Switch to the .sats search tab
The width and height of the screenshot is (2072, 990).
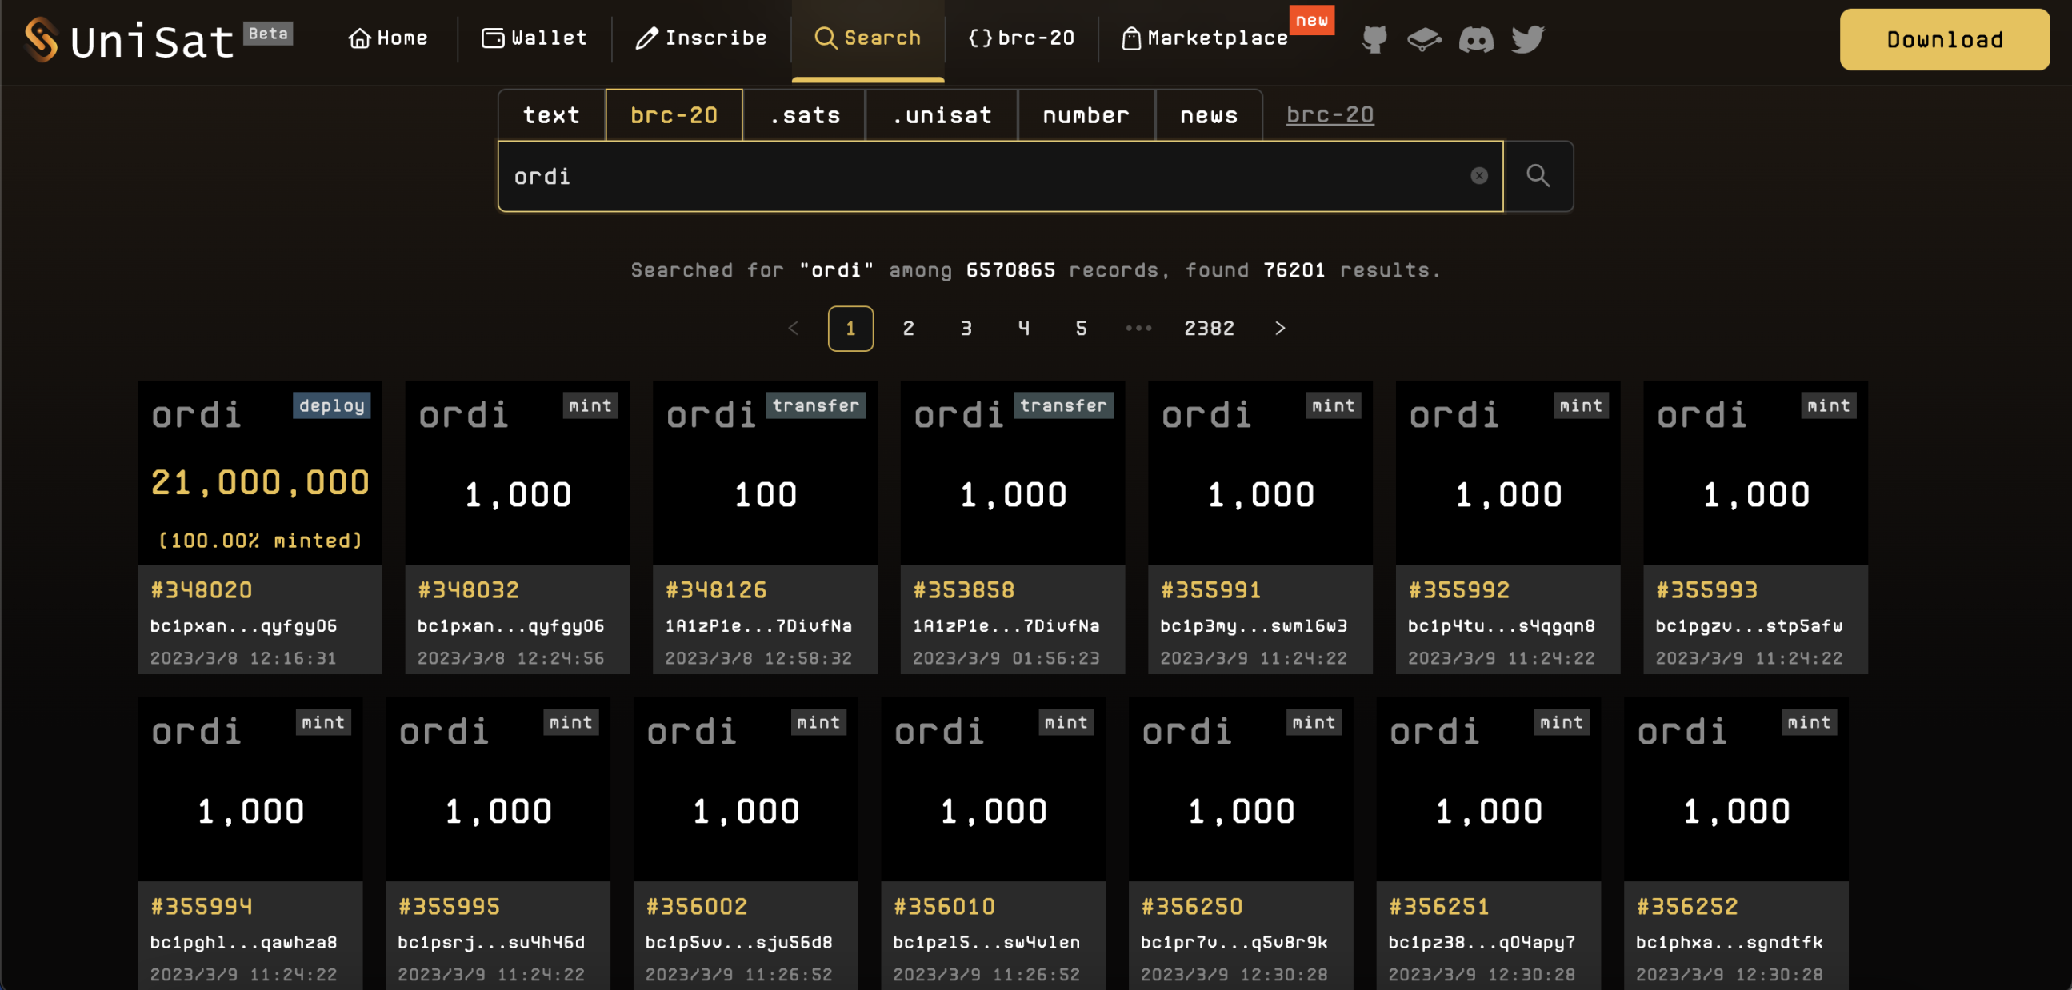point(804,115)
